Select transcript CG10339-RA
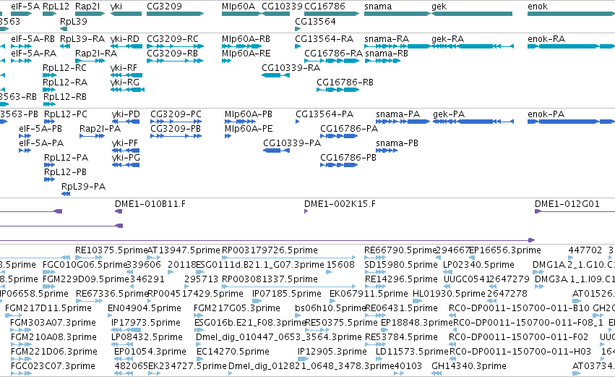The height and width of the screenshot is (377, 615). [291, 68]
